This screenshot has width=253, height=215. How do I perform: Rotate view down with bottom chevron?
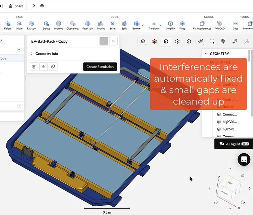229,208
